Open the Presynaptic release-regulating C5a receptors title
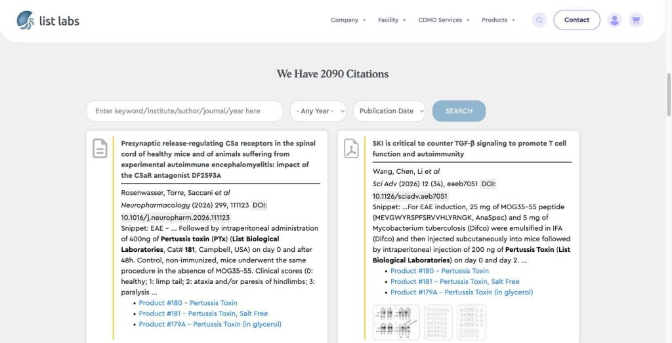The width and height of the screenshot is (672, 343). 218,159
